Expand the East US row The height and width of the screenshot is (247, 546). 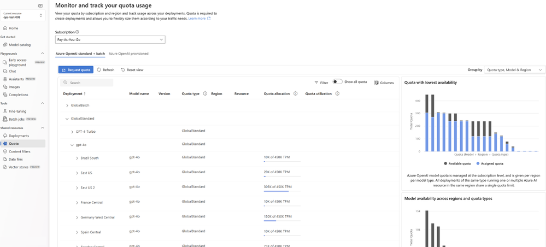tap(77, 173)
